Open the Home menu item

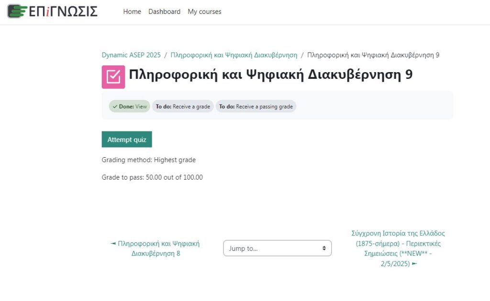coord(132,11)
